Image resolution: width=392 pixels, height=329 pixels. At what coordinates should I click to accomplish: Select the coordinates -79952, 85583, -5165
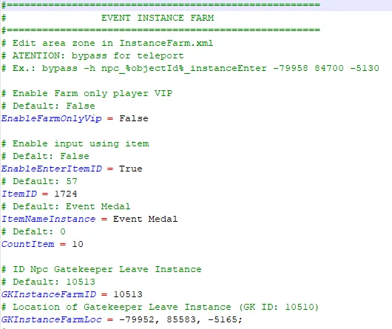(180, 319)
